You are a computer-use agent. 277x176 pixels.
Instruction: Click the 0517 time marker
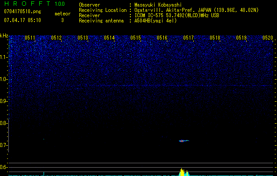[x=188, y=38]
